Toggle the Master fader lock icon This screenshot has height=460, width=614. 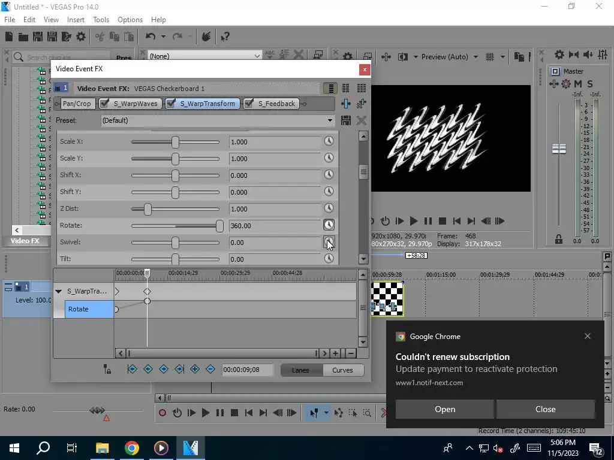point(559,238)
